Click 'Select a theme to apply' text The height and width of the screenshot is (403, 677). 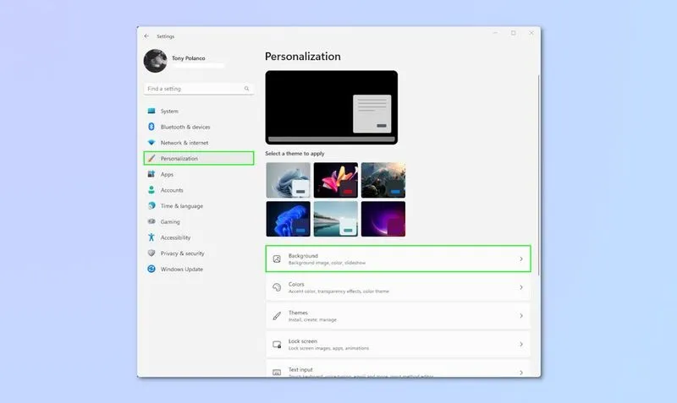pos(294,154)
